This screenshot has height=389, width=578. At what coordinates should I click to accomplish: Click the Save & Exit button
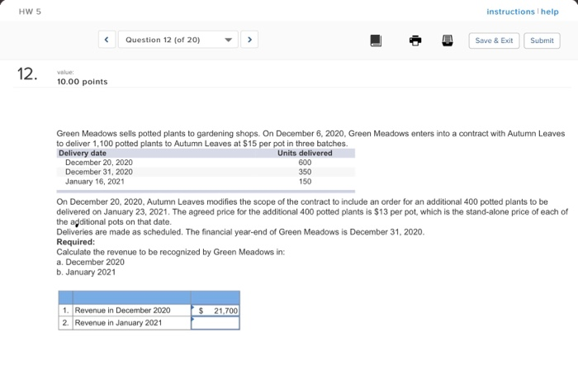click(x=494, y=40)
